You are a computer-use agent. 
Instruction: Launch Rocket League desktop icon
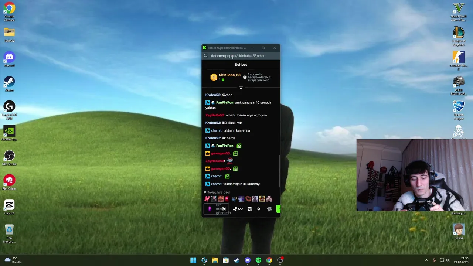click(x=459, y=110)
